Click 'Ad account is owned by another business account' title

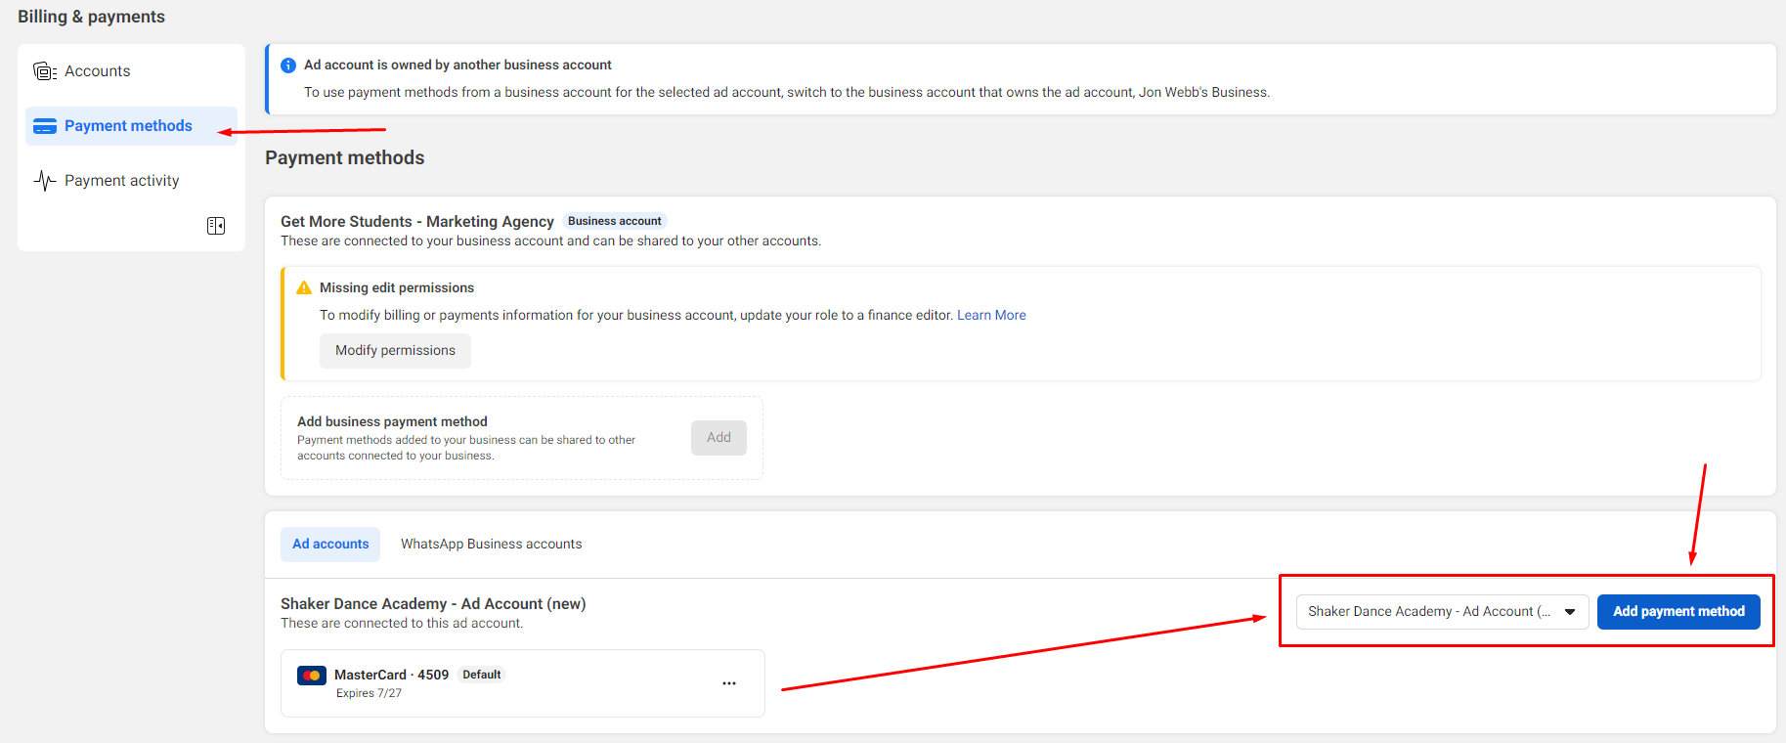pos(457,66)
